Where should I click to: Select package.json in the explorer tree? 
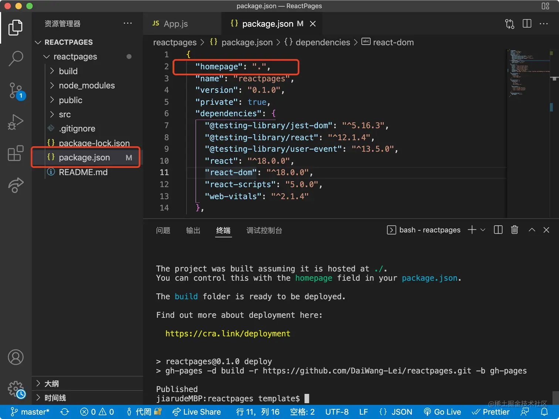tap(84, 157)
